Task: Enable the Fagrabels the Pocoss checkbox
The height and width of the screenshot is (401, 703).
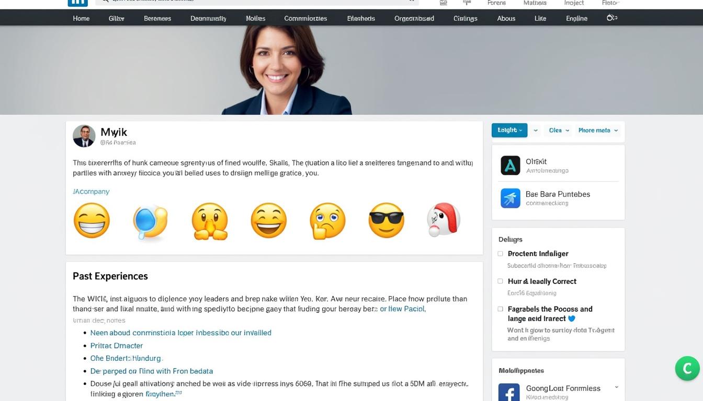Action: pyautogui.click(x=500, y=309)
